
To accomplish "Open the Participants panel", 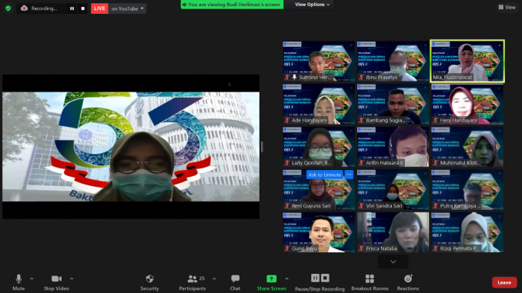I will pos(192,282).
